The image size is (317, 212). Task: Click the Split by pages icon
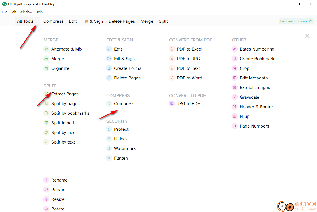[46, 103]
